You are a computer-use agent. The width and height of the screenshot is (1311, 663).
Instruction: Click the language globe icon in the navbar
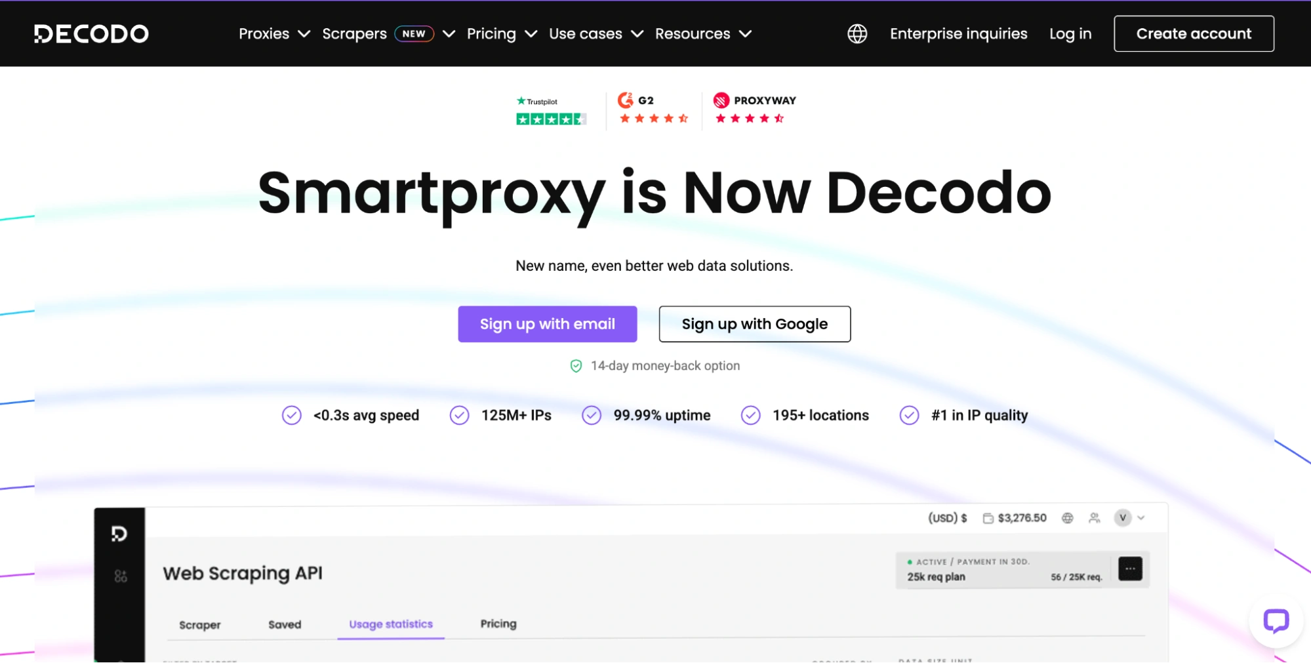pyautogui.click(x=857, y=33)
